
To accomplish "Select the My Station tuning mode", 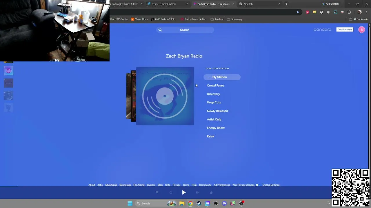I will coord(222,77).
